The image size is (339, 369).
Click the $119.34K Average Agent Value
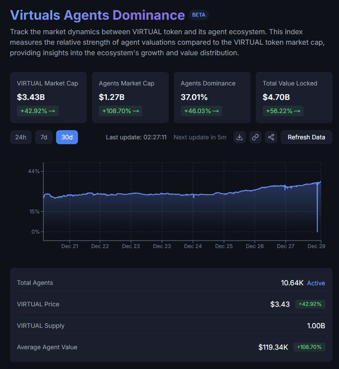coord(273,347)
